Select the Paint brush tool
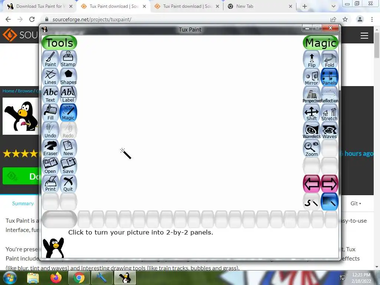380x285 pixels. [50, 59]
